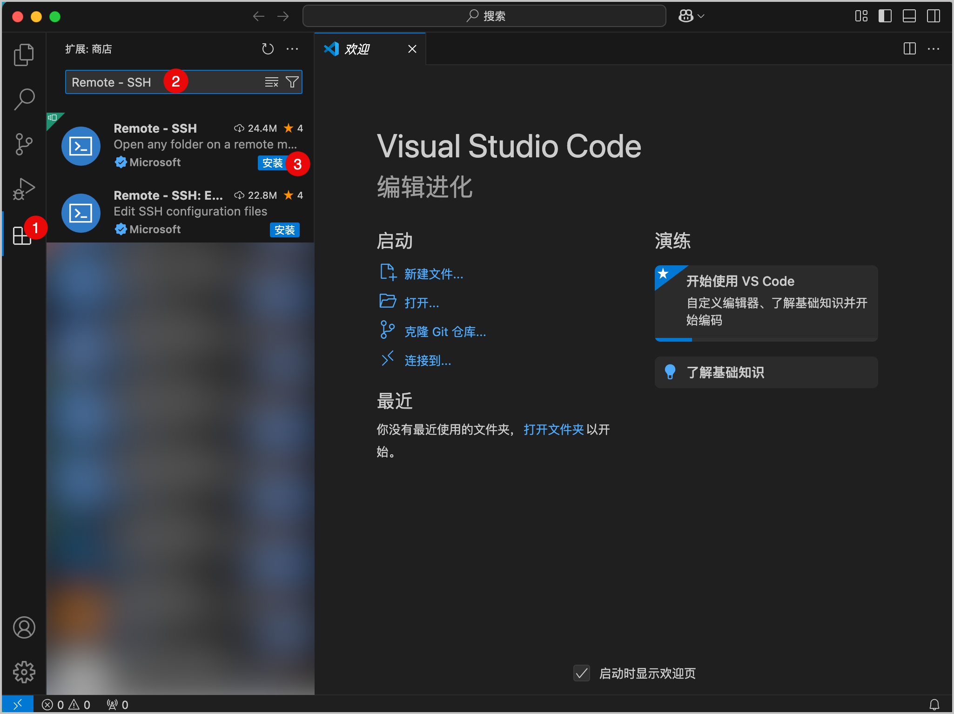
Task: Click the top command center search box
Action: 484,16
